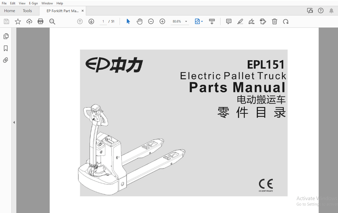The width and height of the screenshot is (338, 213).
Task: Toggle star to favorite this document
Action: click(x=18, y=21)
